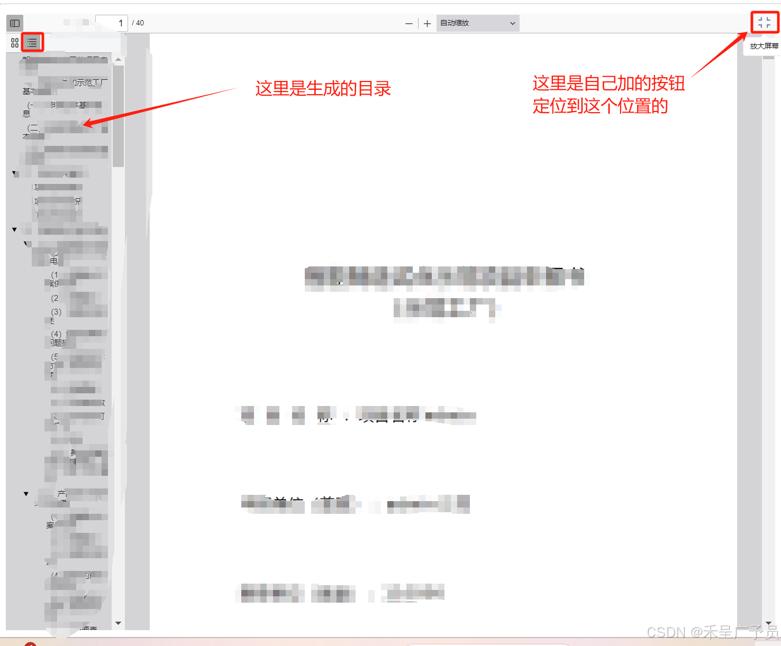This screenshot has width=781, height=646.
Task: Toggle the sidebar panel visibility
Action: coord(14,23)
